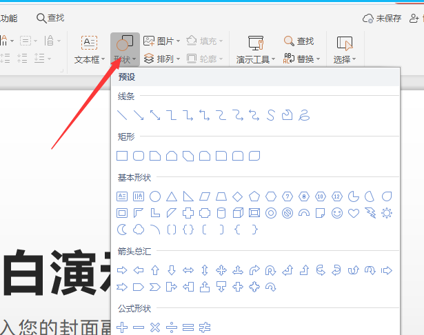Select the plain rectangle shape
The height and width of the screenshot is (335, 424).
tap(122, 156)
